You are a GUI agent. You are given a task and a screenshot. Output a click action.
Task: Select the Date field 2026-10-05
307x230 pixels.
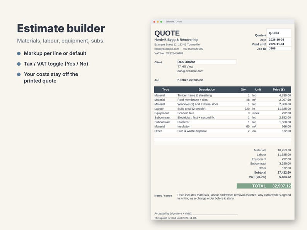[279, 40]
